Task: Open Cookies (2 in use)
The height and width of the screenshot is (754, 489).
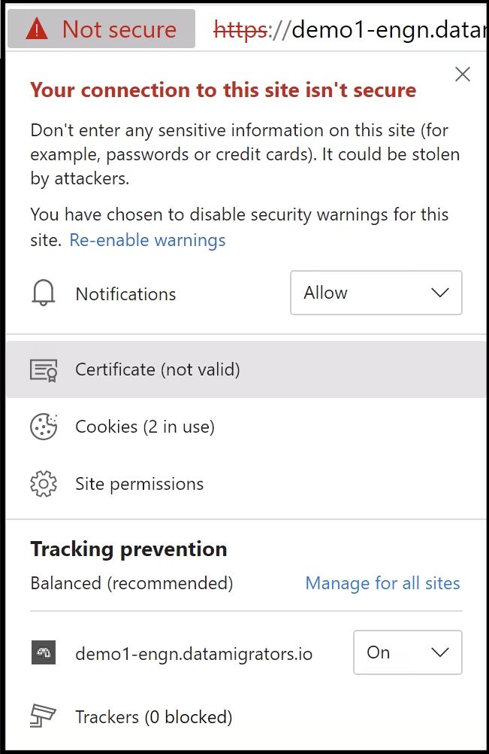Action: click(x=145, y=427)
